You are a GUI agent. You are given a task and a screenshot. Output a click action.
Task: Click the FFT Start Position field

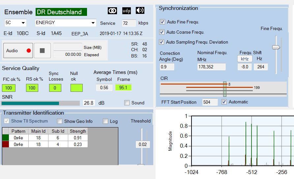point(210,102)
